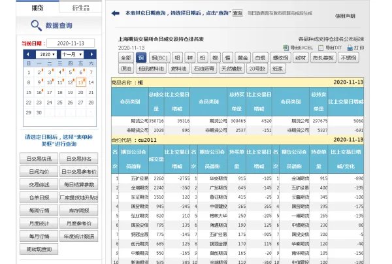Click the 每日结算参数 button
Image resolution: width=392 pixels, height=264 pixels.
click(x=79, y=184)
